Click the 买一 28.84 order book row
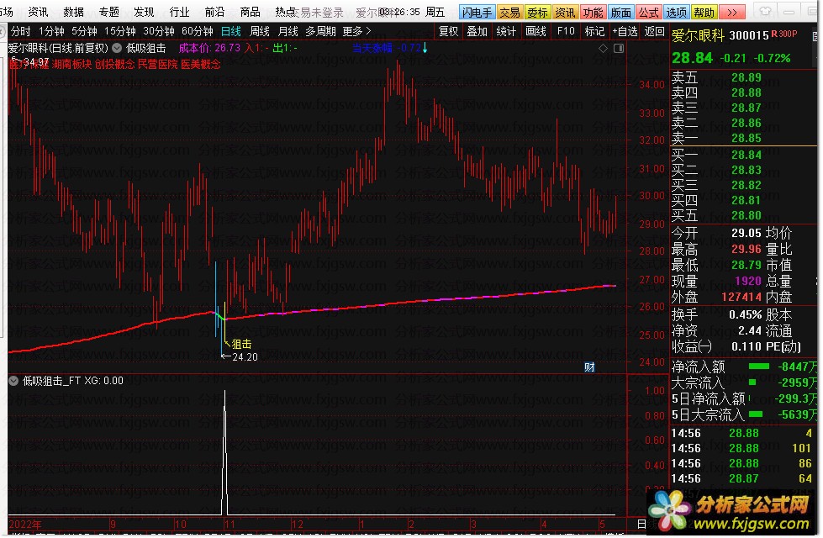This screenshot has height=538, width=823. [x=742, y=155]
